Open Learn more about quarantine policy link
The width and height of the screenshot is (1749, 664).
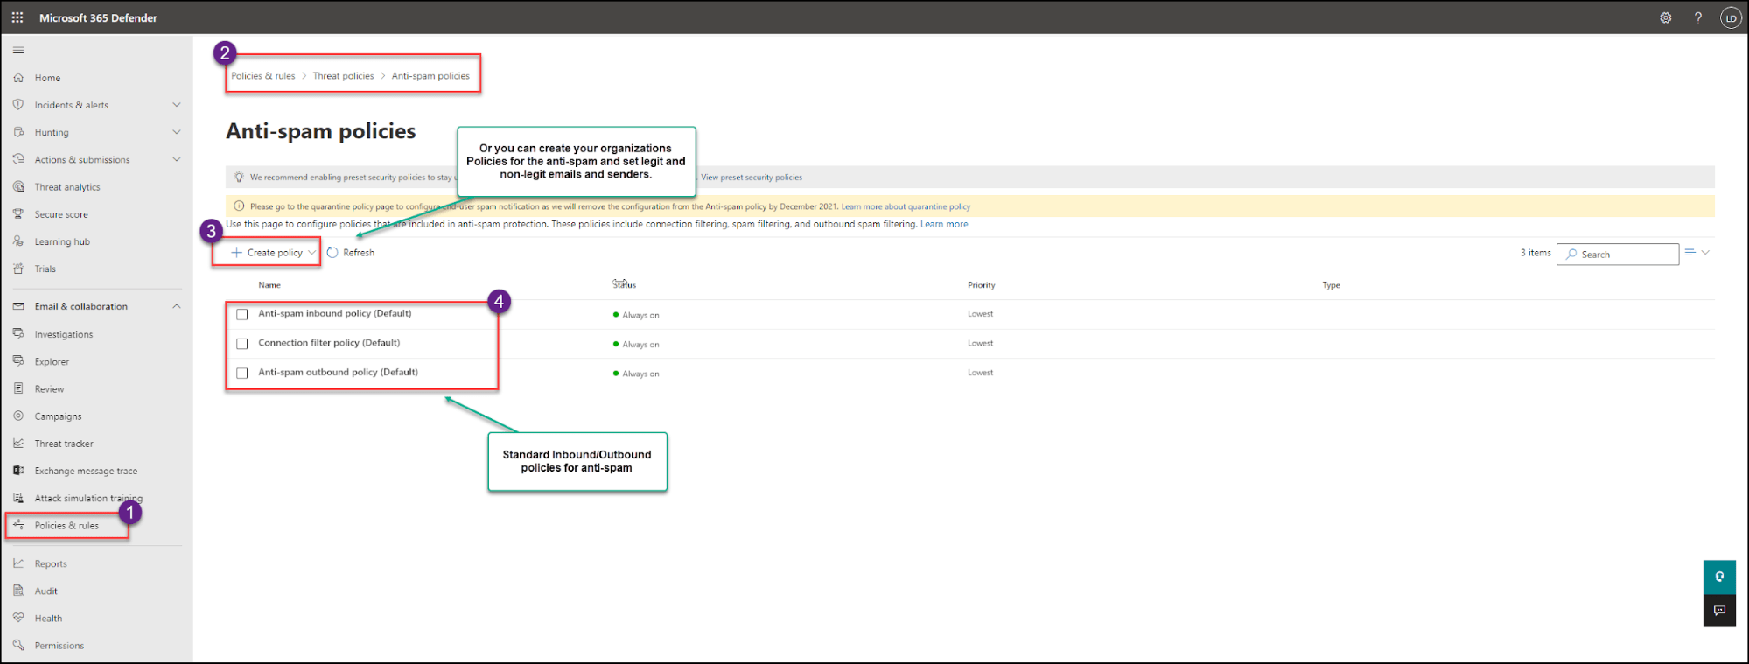click(906, 207)
